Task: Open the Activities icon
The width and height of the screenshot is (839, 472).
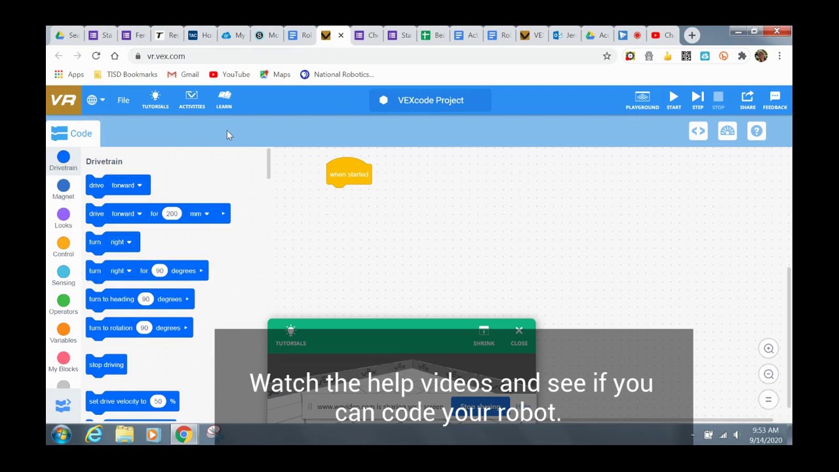Action: [191, 100]
